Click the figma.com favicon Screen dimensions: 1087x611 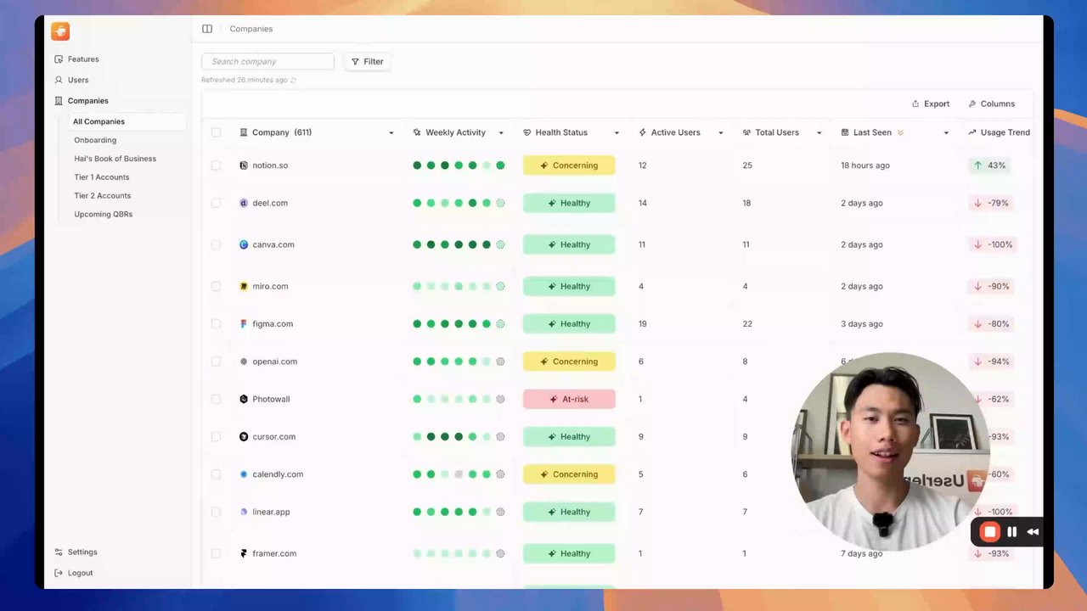tap(244, 323)
